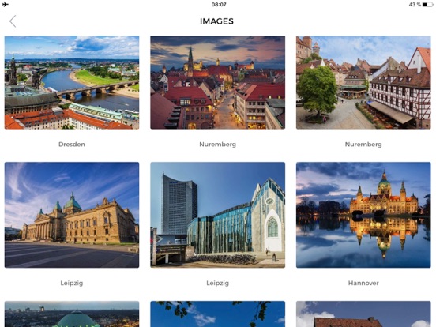Tap the first Leipzig caption
436x327 pixels.
pyautogui.click(x=72, y=283)
